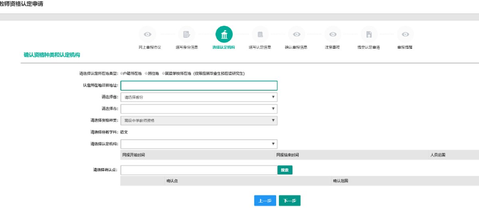The height and width of the screenshot is (208, 479).
Task: Click the 认定所在地详细地址 input field
Action: coord(198,86)
